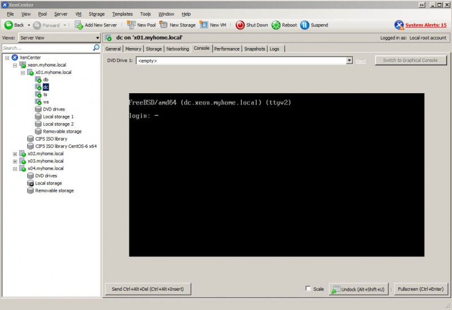The height and width of the screenshot is (310, 452).
Task: Click the ts VM icon
Action: (38, 94)
